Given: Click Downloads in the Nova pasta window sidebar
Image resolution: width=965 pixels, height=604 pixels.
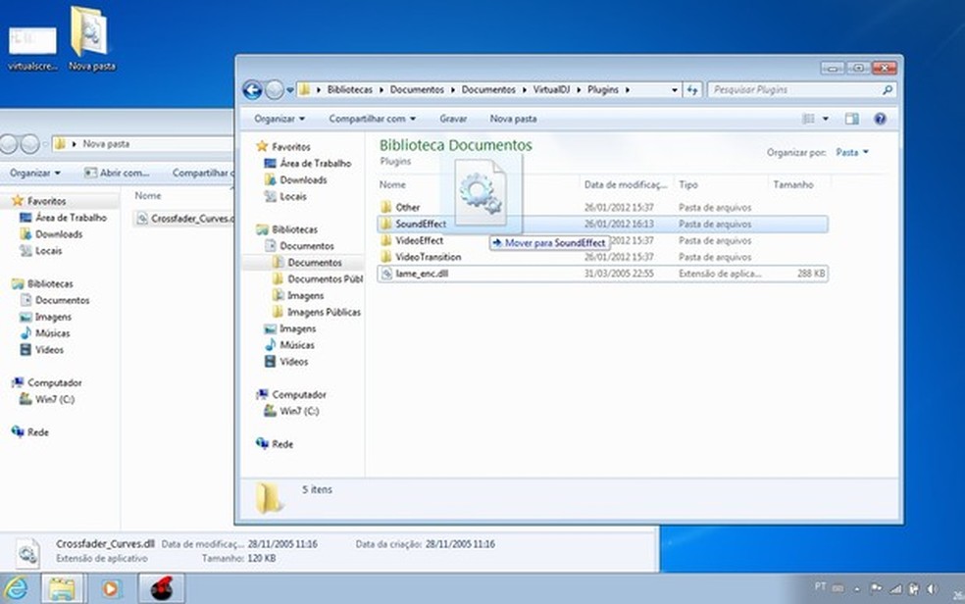Looking at the screenshot, I should [x=59, y=233].
